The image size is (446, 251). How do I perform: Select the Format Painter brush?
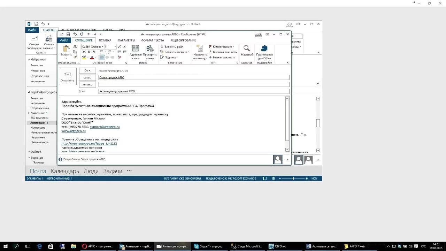(75, 57)
